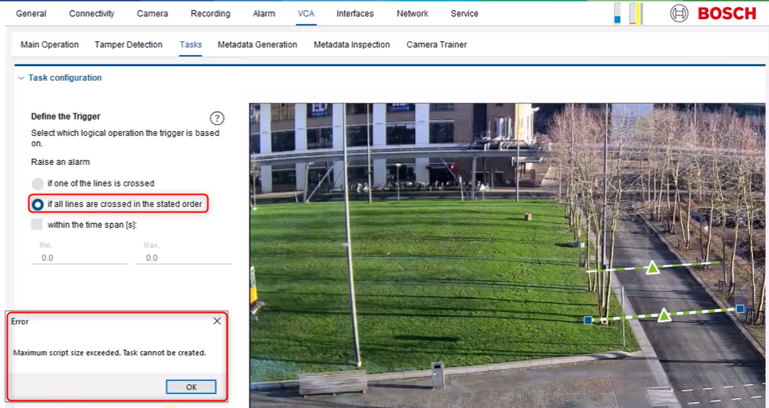Select the lower line's right blue handle

coord(740,308)
